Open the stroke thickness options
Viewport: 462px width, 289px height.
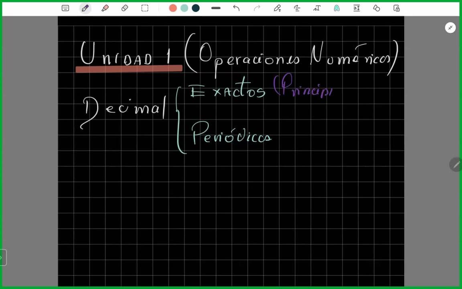[216, 8]
